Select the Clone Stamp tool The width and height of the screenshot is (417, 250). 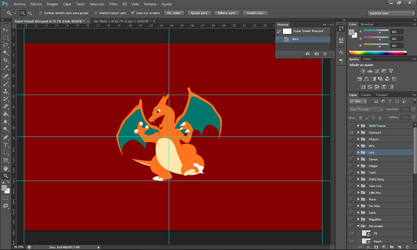coord(5,91)
